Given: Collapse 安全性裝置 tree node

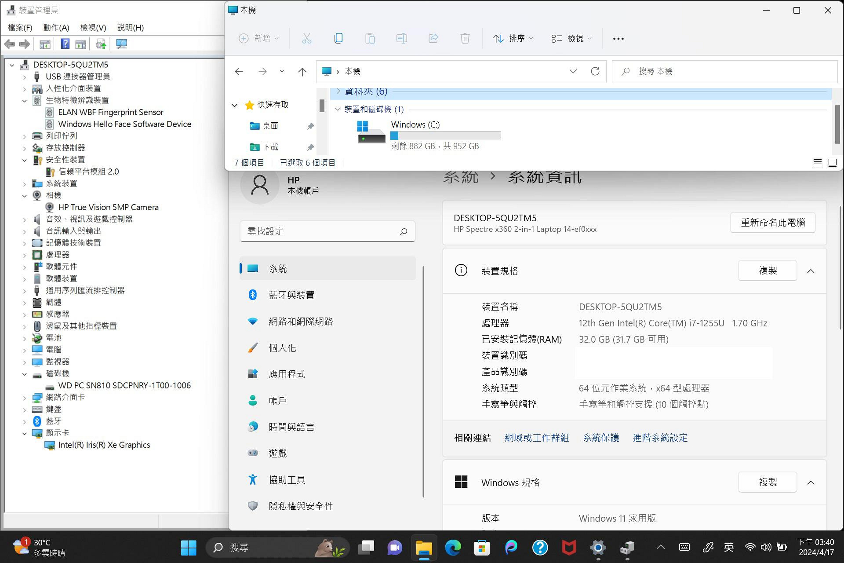Looking at the screenshot, I should 25,160.
